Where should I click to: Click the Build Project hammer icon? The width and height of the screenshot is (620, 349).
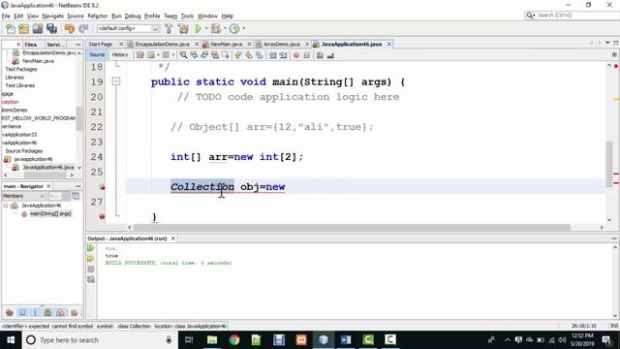169,28
